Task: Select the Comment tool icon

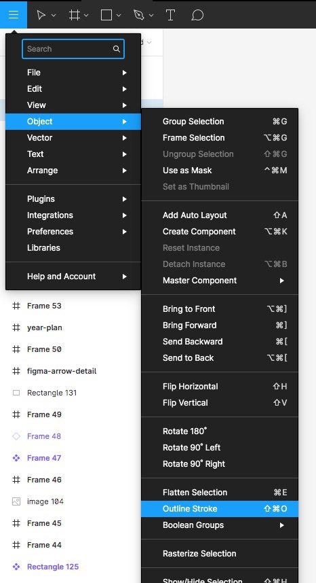Action: (x=197, y=15)
